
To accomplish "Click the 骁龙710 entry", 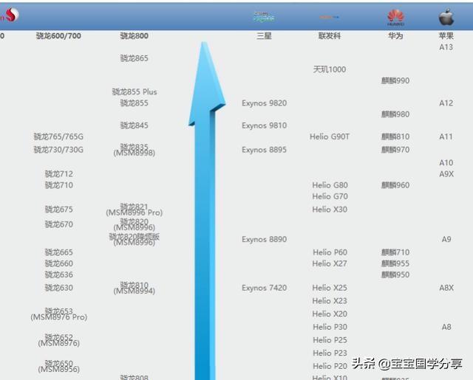I will (59, 185).
